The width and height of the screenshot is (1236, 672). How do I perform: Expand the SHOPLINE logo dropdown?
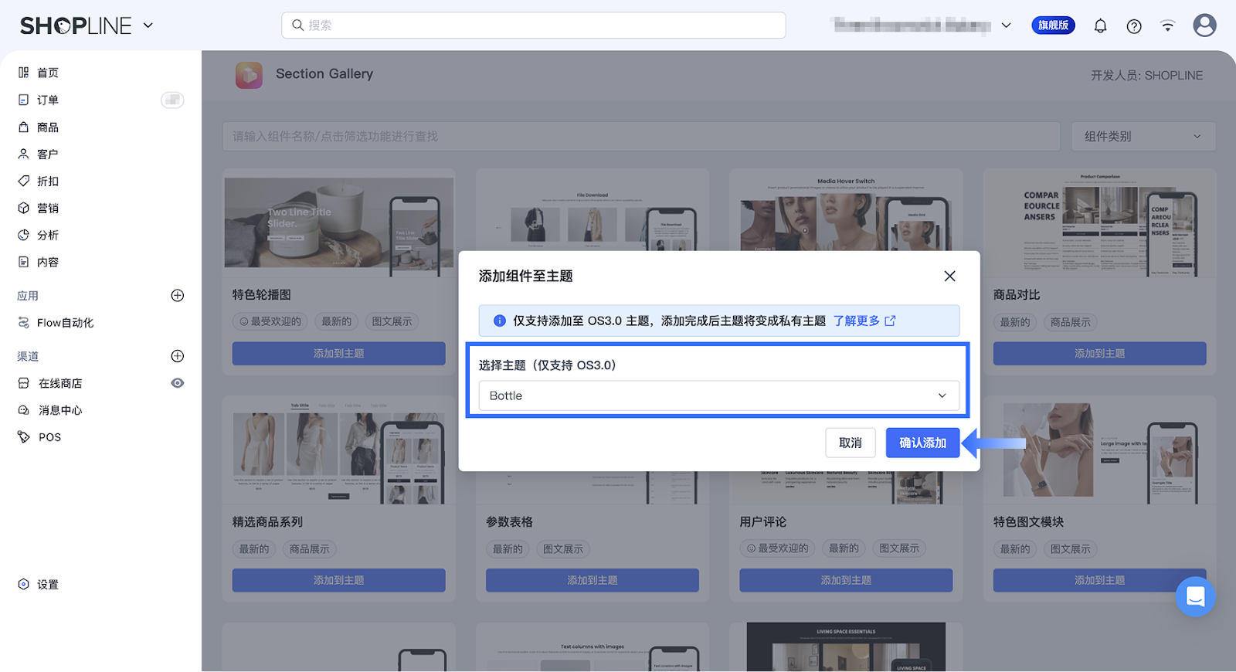[148, 25]
